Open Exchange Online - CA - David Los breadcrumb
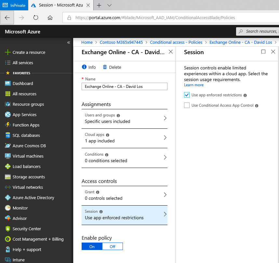This screenshot has height=263, width=279. (241, 42)
